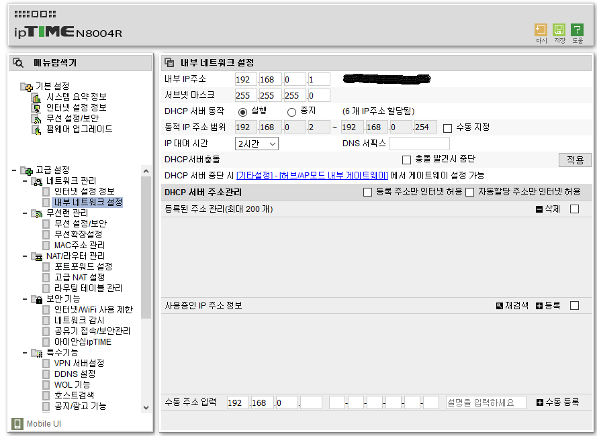Click the 메뉴탐색기 search icon
This screenshot has width=597, height=436.
point(18,62)
